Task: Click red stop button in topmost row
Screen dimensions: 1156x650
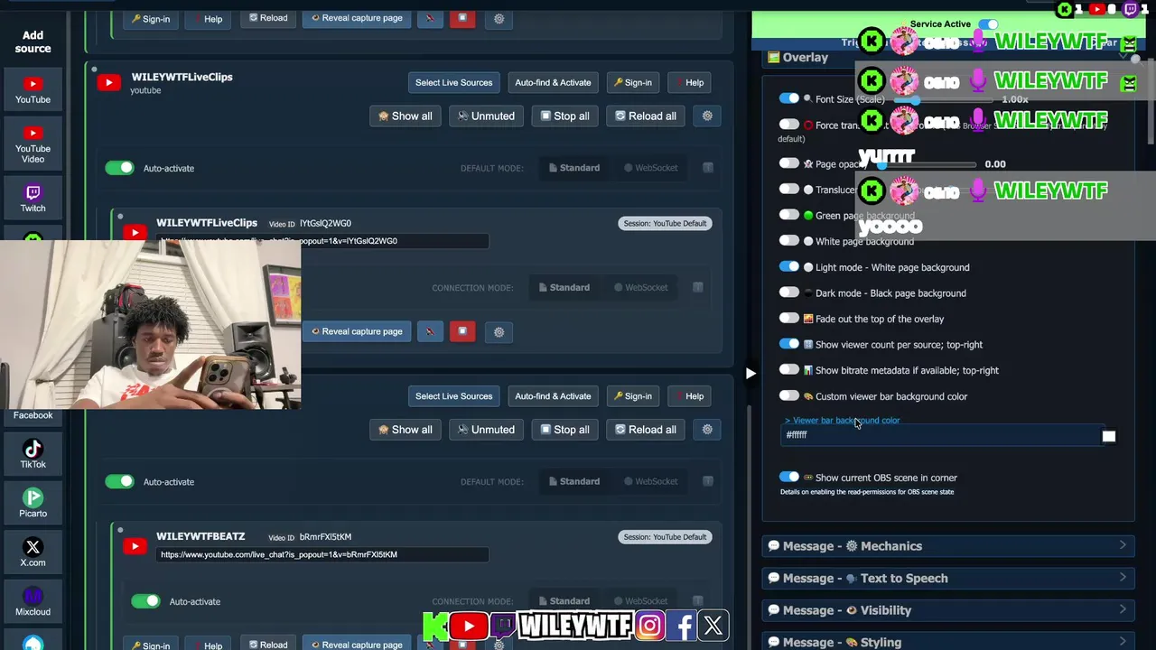Action: pyautogui.click(x=462, y=18)
